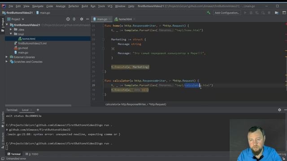
Task: Toggle the Structure sidebar button
Action: pos(3,140)
